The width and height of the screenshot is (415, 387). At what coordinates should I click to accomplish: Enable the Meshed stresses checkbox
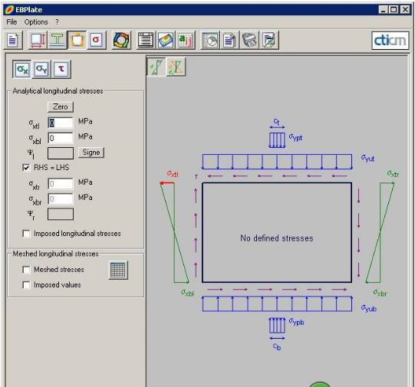26,270
